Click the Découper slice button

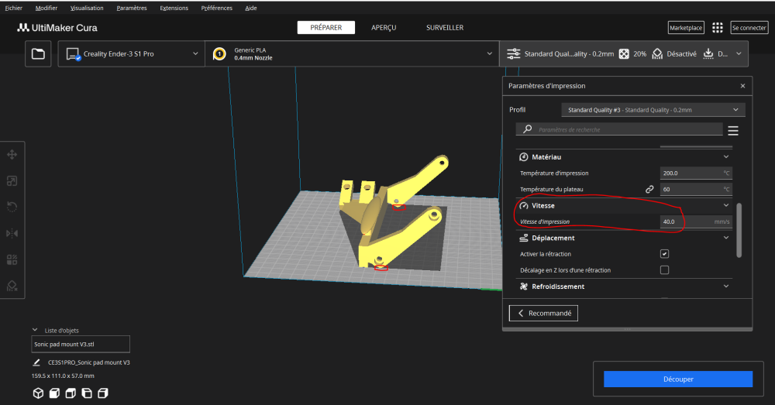tap(678, 379)
